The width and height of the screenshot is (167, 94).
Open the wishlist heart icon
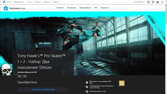[153, 2]
